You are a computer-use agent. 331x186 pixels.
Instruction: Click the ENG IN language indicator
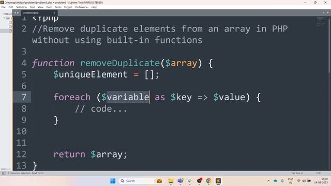tap(291, 181)
